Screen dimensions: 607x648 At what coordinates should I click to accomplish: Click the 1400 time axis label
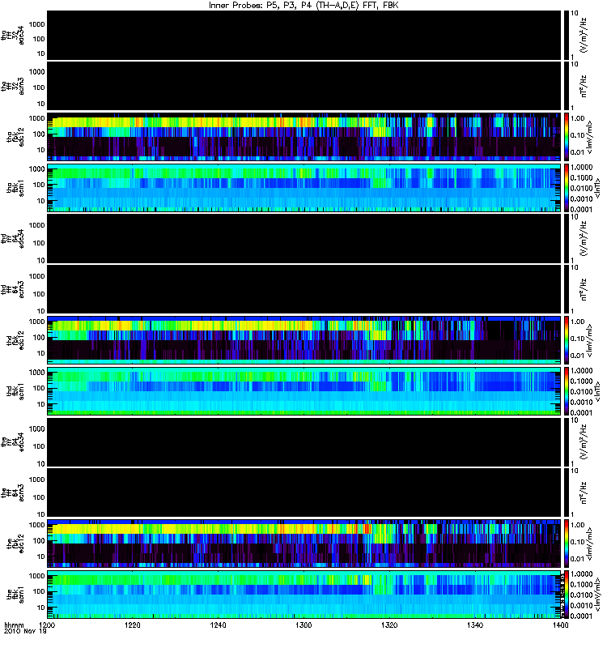[560, 625]
